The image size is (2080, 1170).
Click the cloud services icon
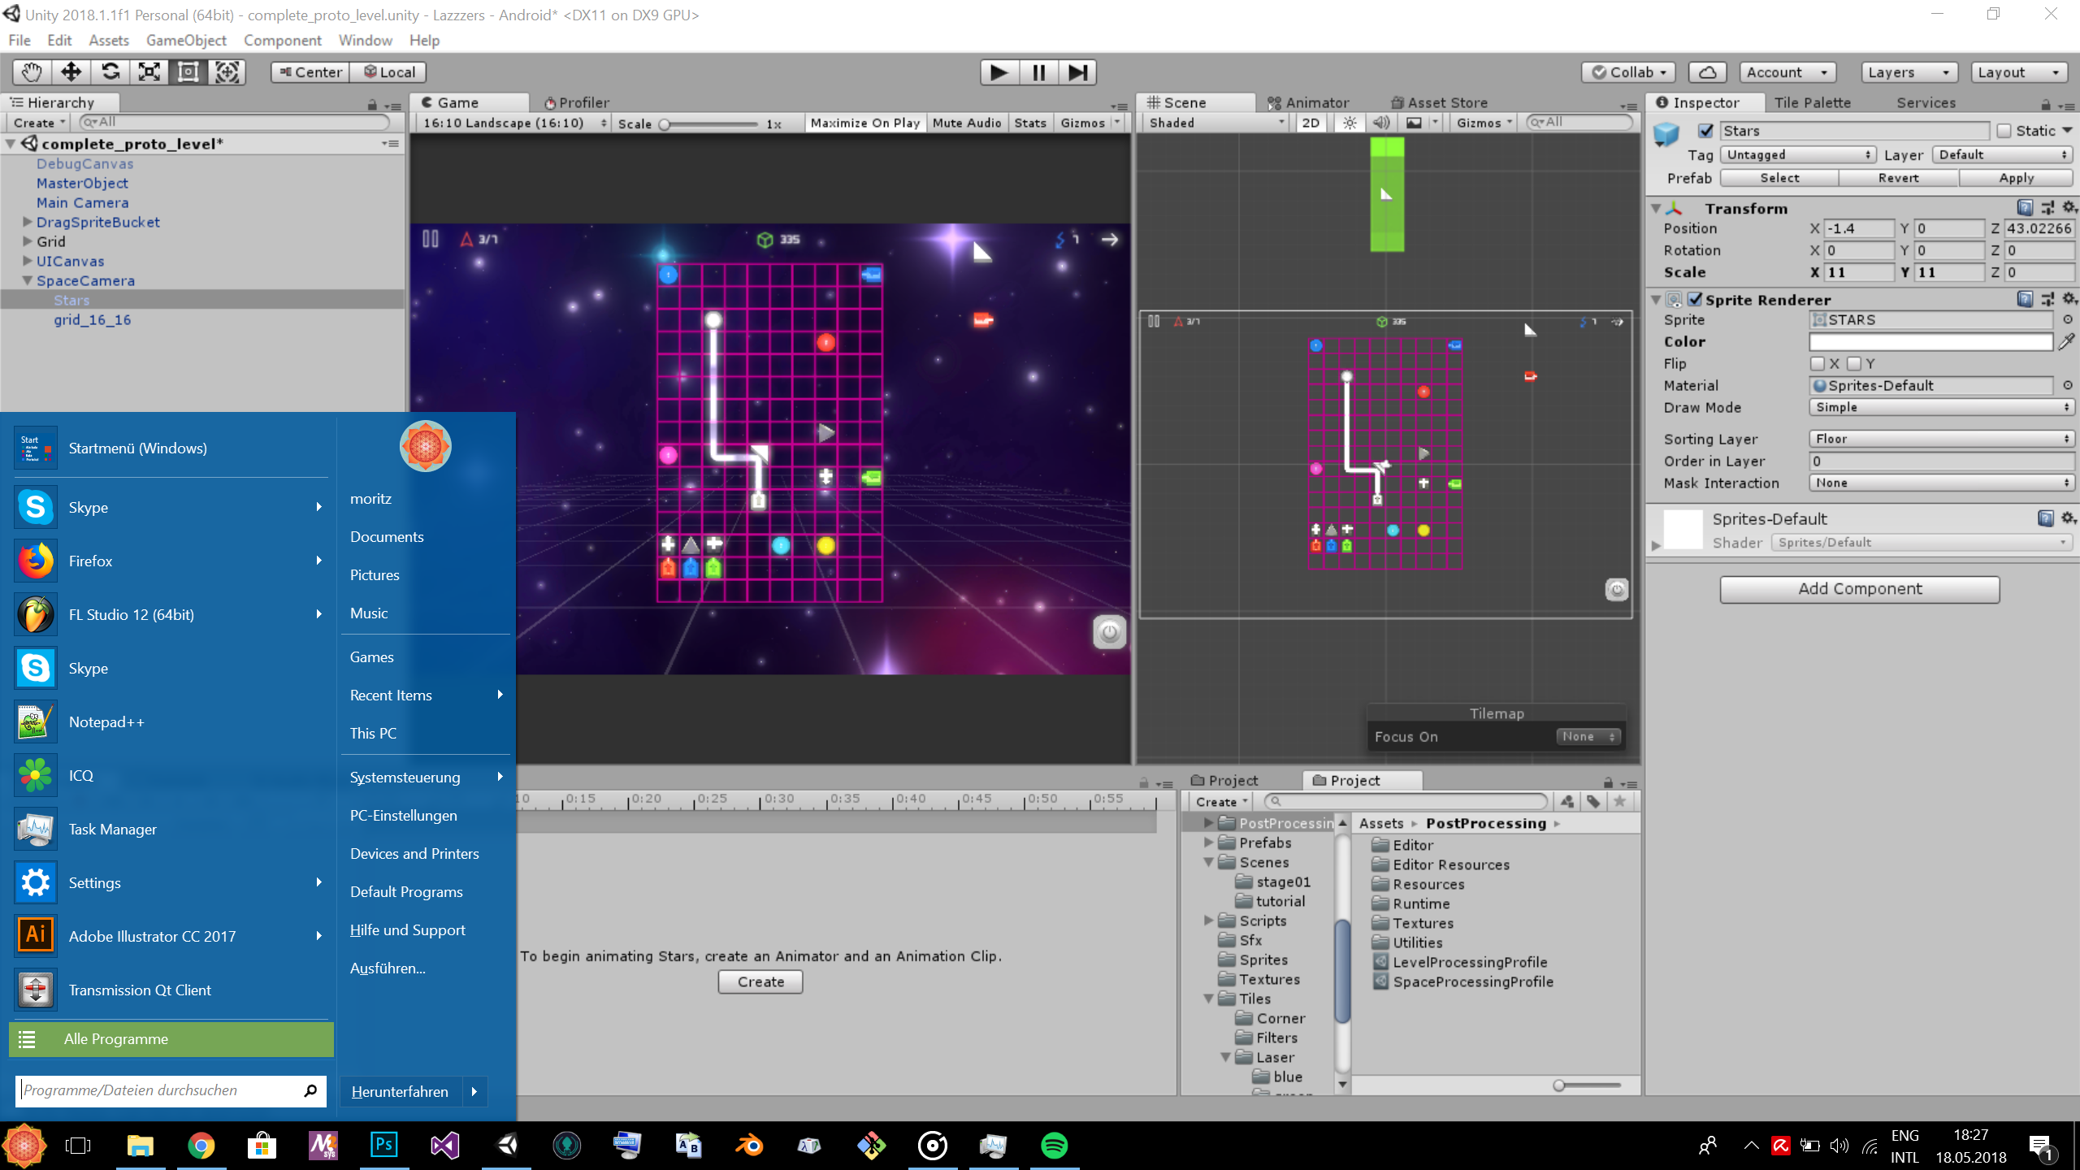pyautogui.click(x=1707, y=72)
